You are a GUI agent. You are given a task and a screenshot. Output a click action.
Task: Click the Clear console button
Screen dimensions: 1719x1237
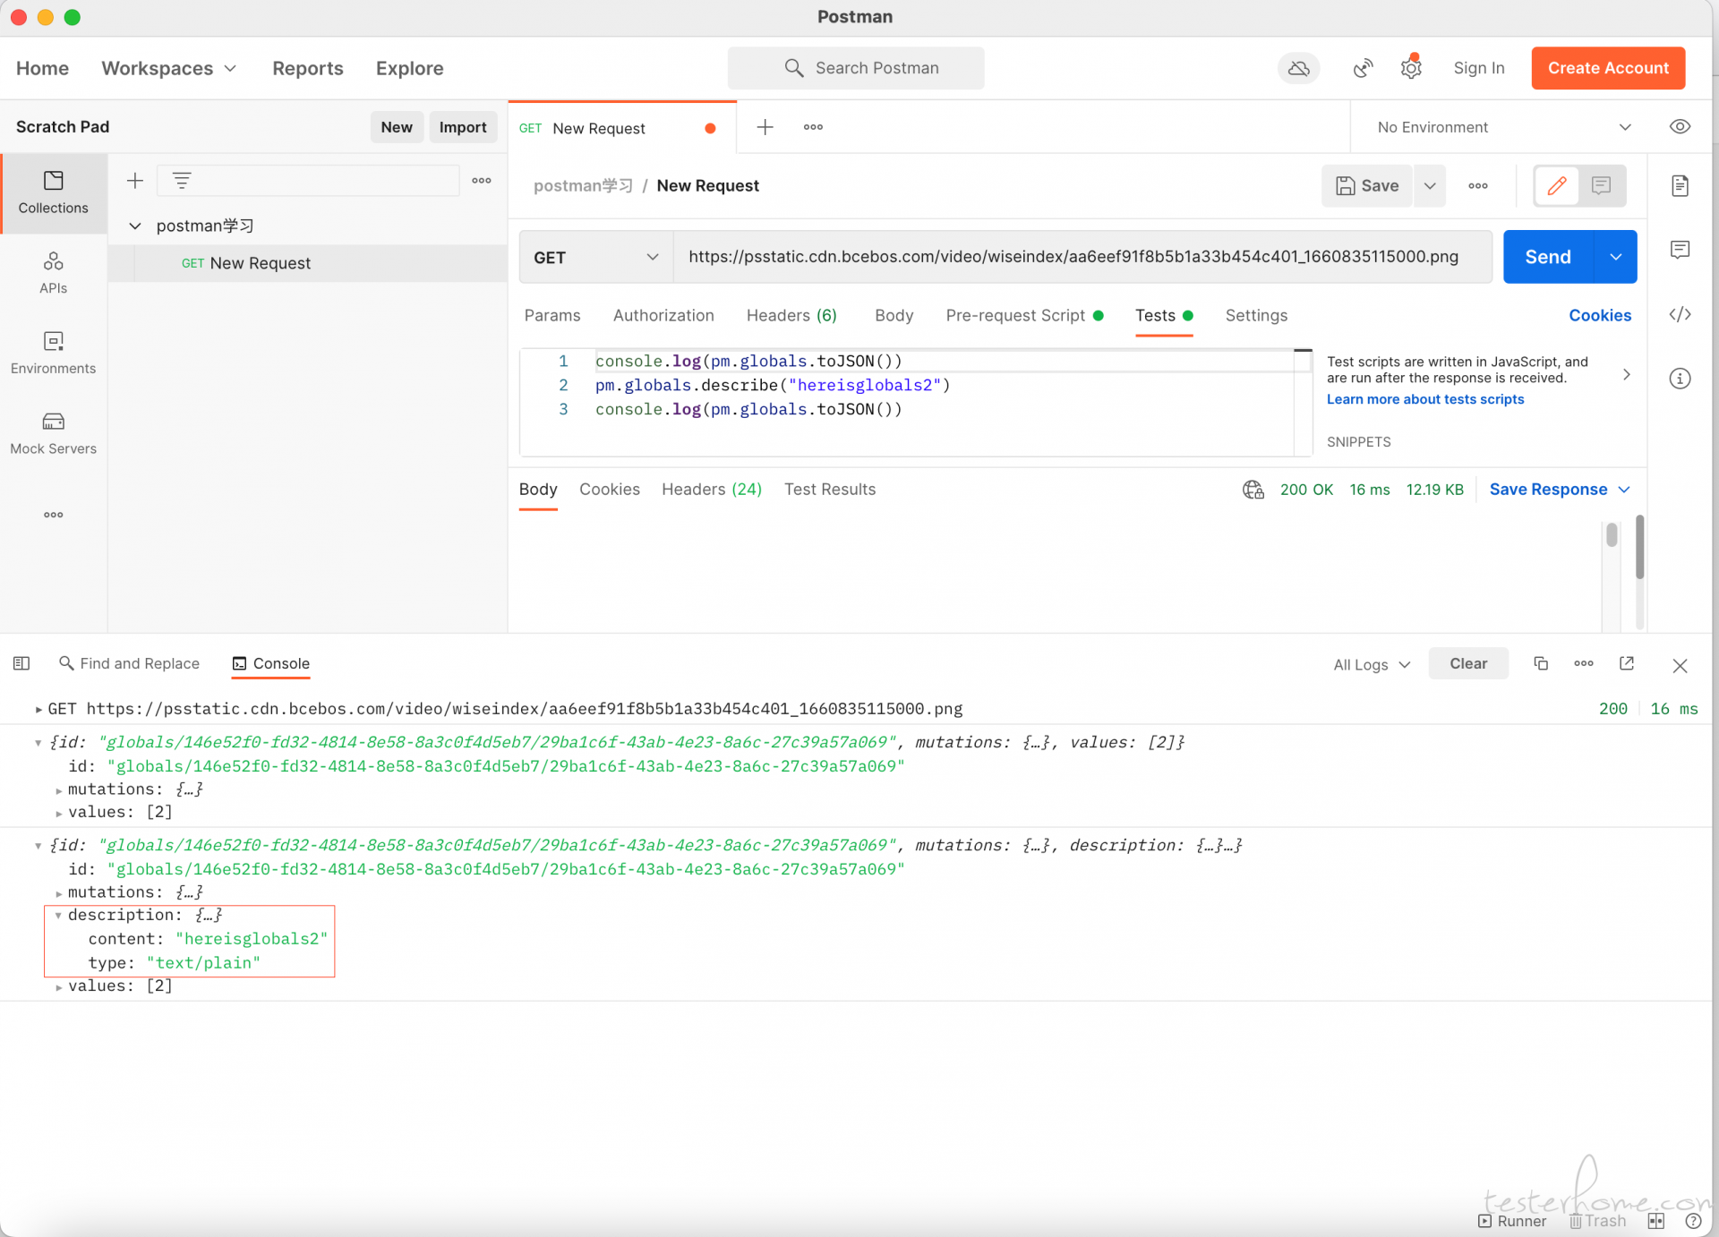click(1468, 663)
